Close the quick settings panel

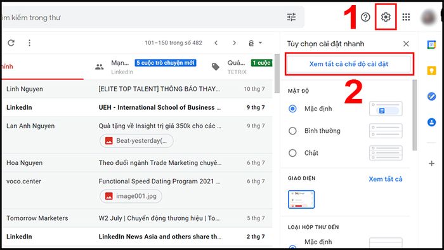point(406,44)
